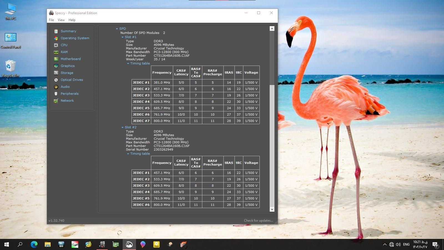Image resolution: width=444 pixels, height=250 pixels.
Task: Open the File menu
Action: pos(51,20)
